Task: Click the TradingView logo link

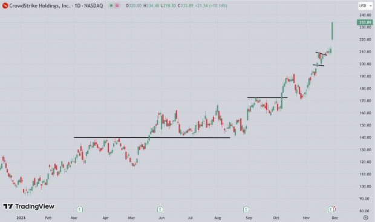Action: point(28,206)
